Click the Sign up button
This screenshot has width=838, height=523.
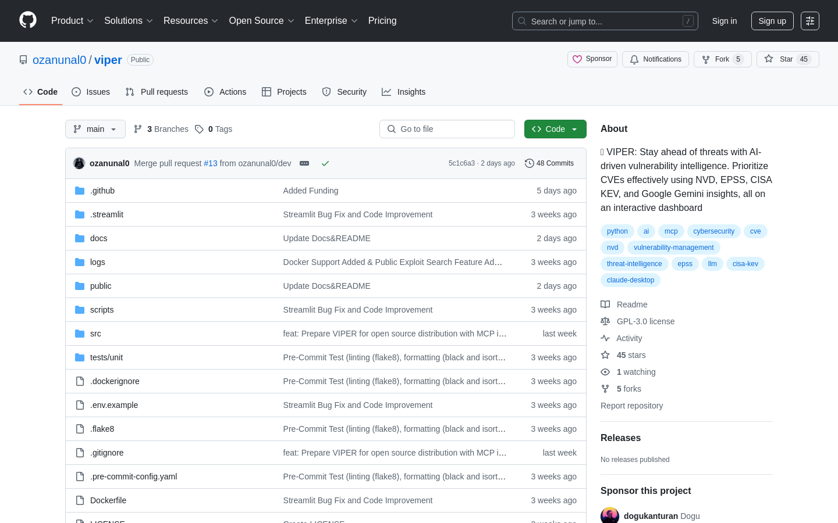(x=772, y=21)
